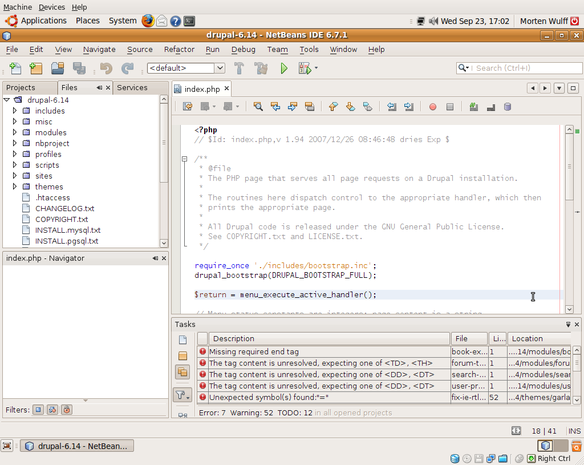Click the database cylinder icon in editor toolbar

[507, 107]
